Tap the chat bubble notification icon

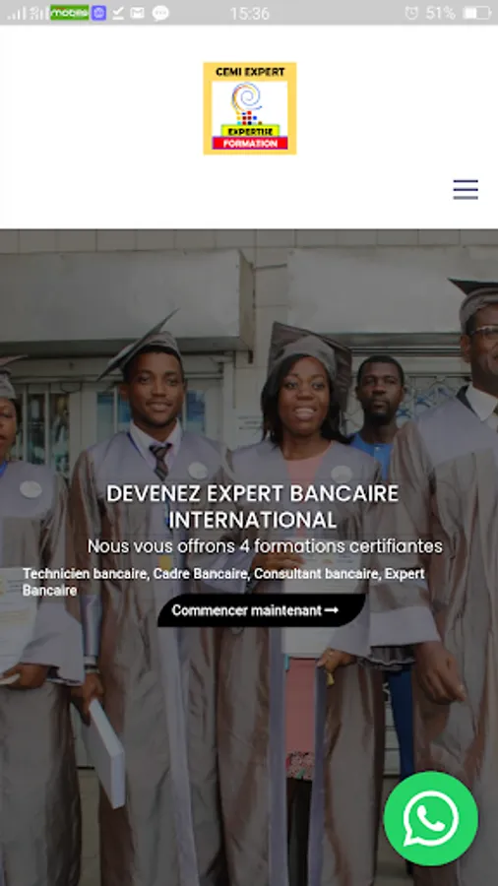(x=160, y=13)
